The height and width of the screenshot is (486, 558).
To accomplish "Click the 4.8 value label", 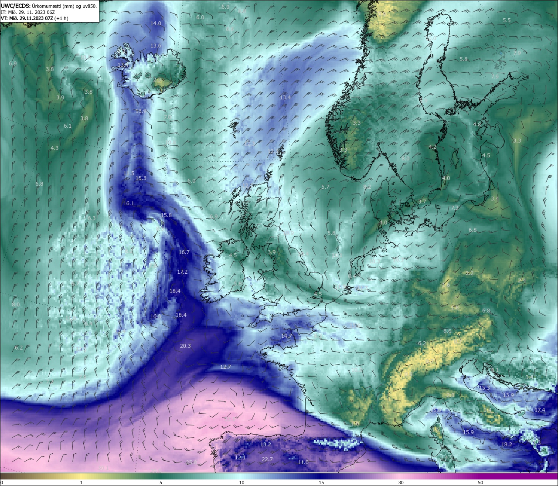I will (x=477, y=125).
